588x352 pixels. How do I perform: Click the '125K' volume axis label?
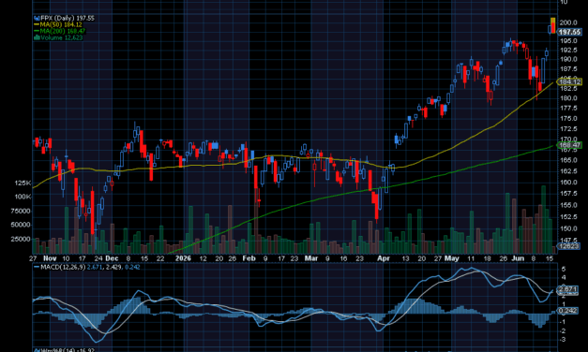click(x=23, y=183)
